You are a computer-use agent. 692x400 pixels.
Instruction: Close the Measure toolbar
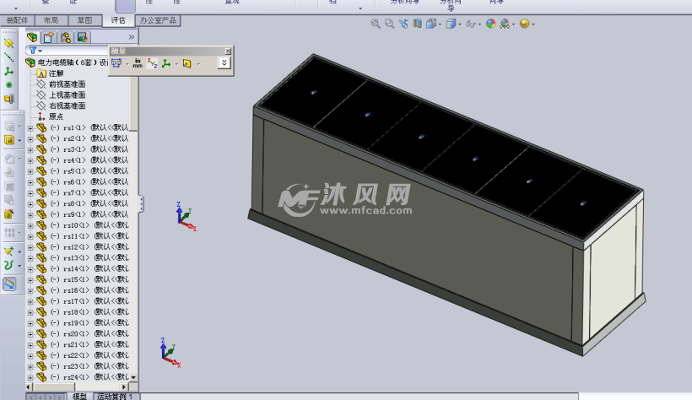(228, 51)
